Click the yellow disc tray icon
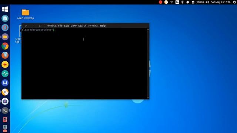Viewport: 237px width, 133px height. (x=166, y=2)
